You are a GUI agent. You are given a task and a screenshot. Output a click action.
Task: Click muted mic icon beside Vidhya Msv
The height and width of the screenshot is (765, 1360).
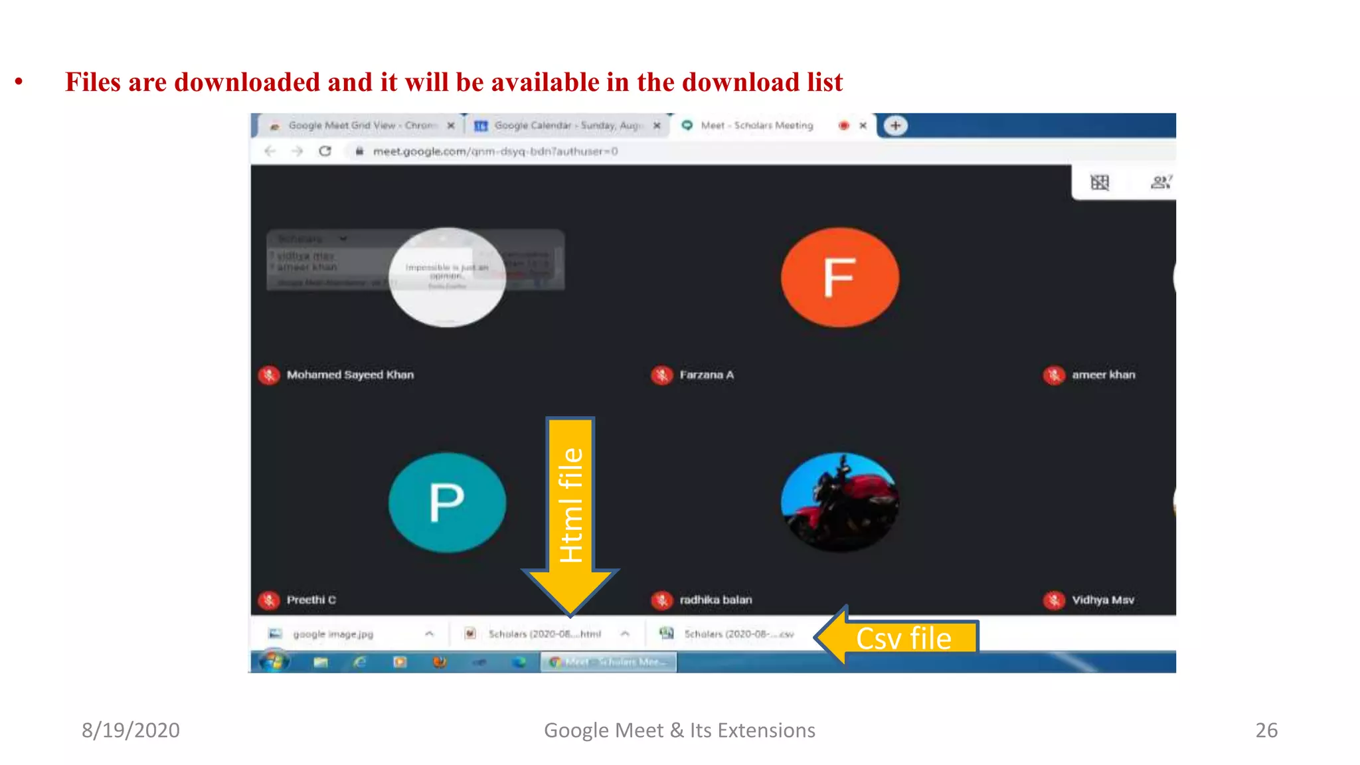coord(1054,600)
